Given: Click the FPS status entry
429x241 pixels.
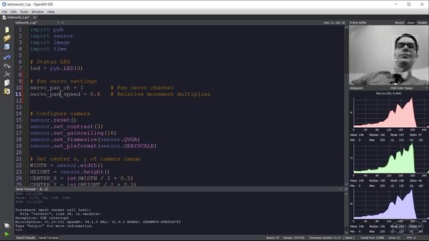Looking at the screenshot, I should pos(411,238).
